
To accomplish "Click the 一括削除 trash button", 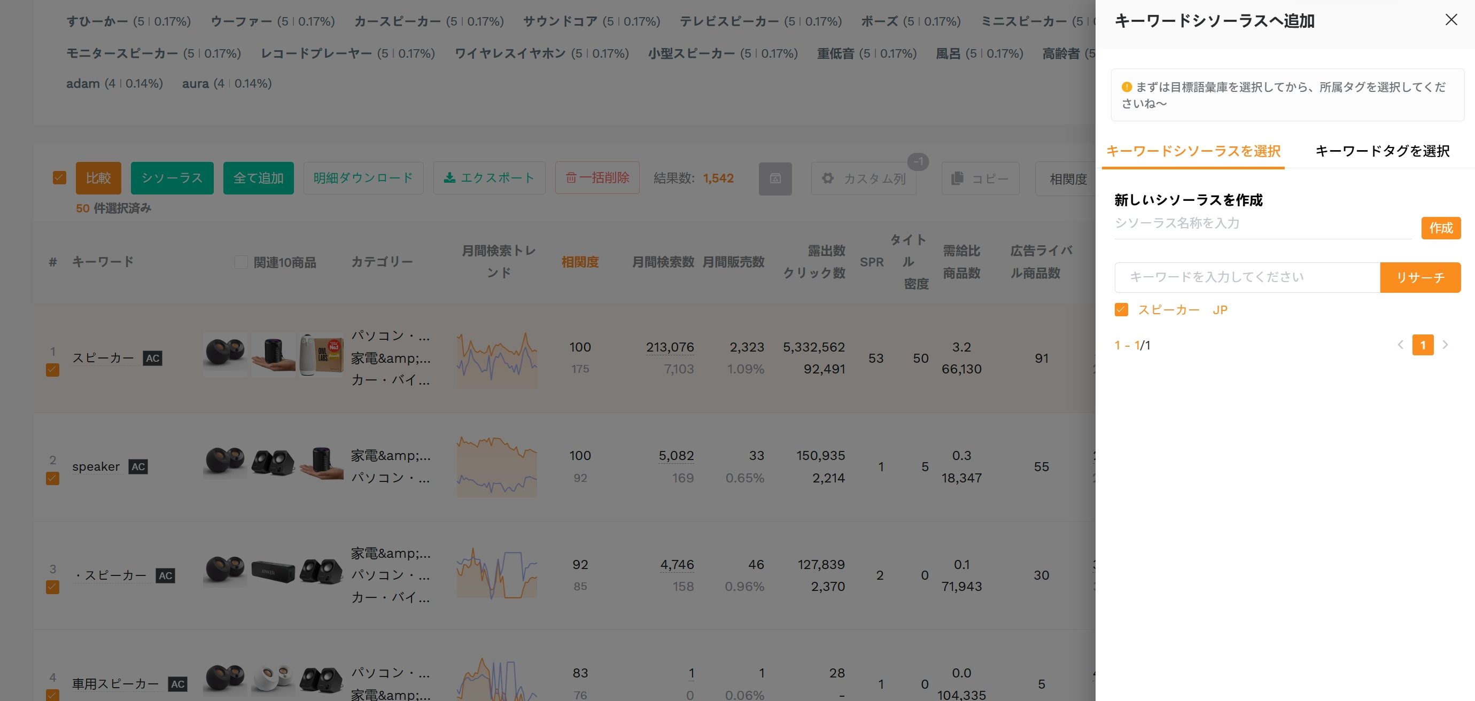I will (596, 178).
